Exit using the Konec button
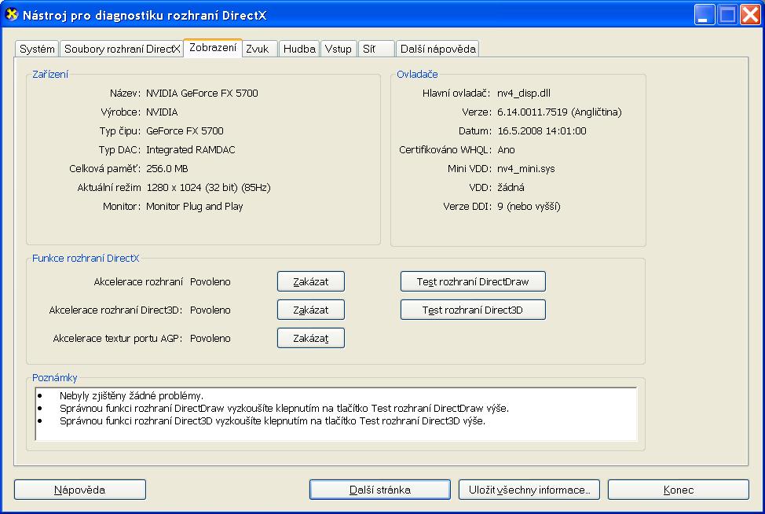The width and height of the screenshot is (765, 514). coord(678,490)
